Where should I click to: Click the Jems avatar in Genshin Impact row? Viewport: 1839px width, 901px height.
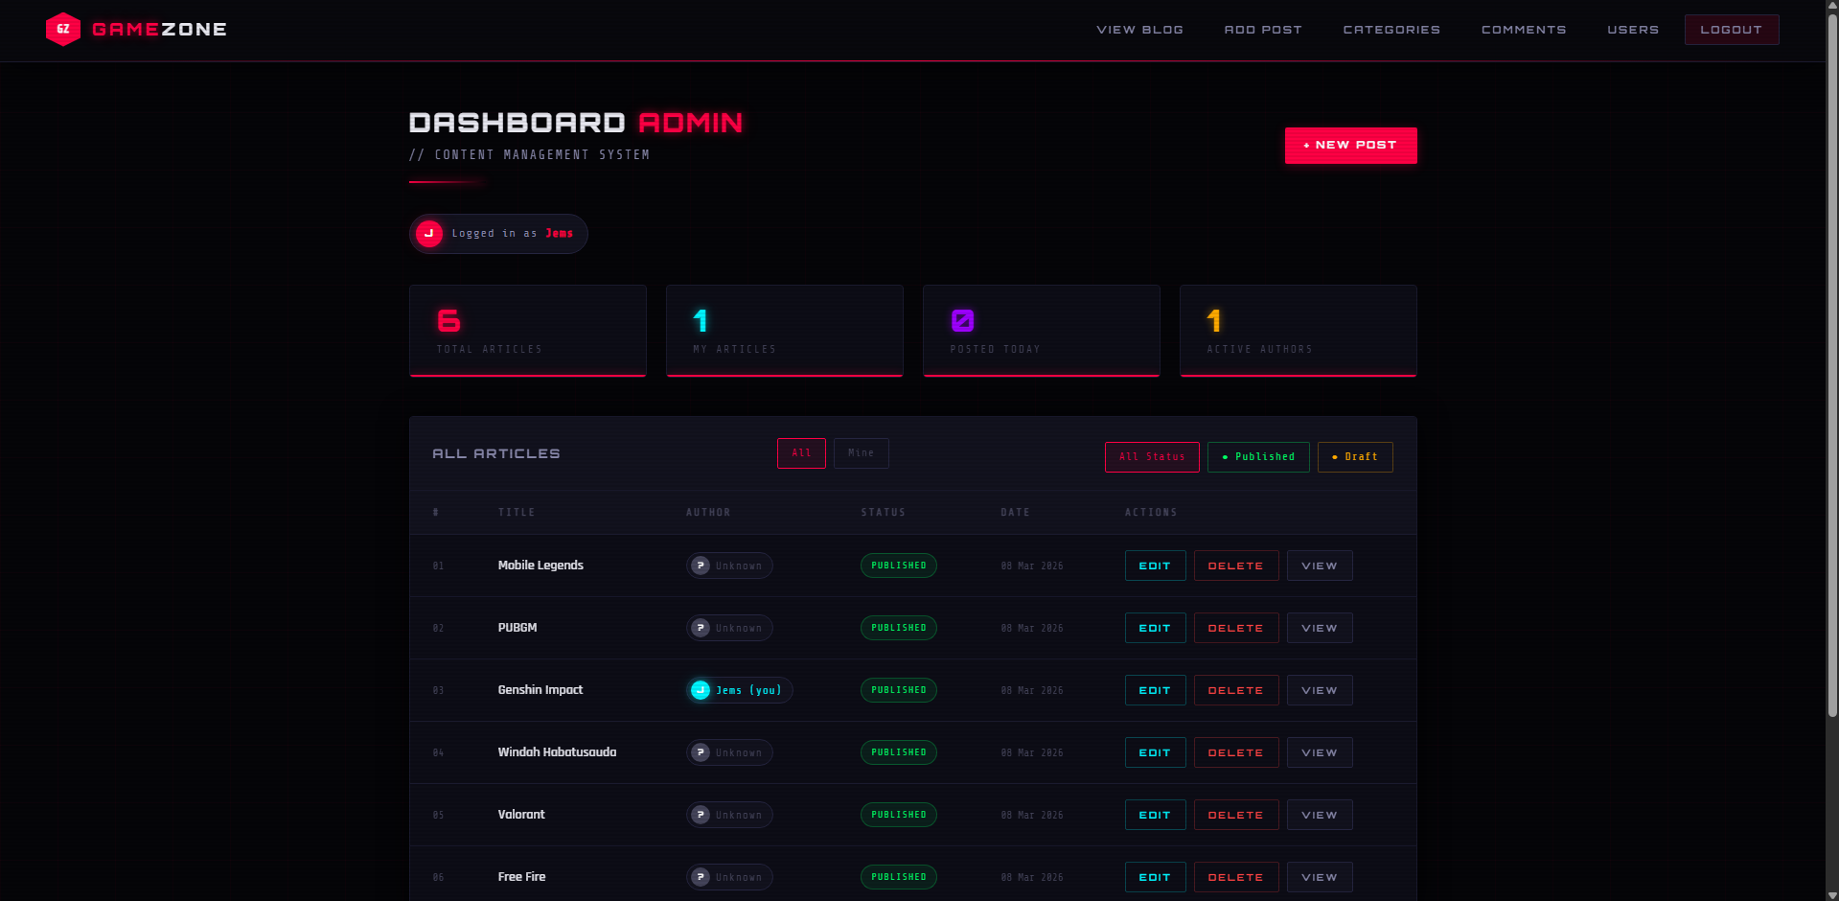pos(701,690)
